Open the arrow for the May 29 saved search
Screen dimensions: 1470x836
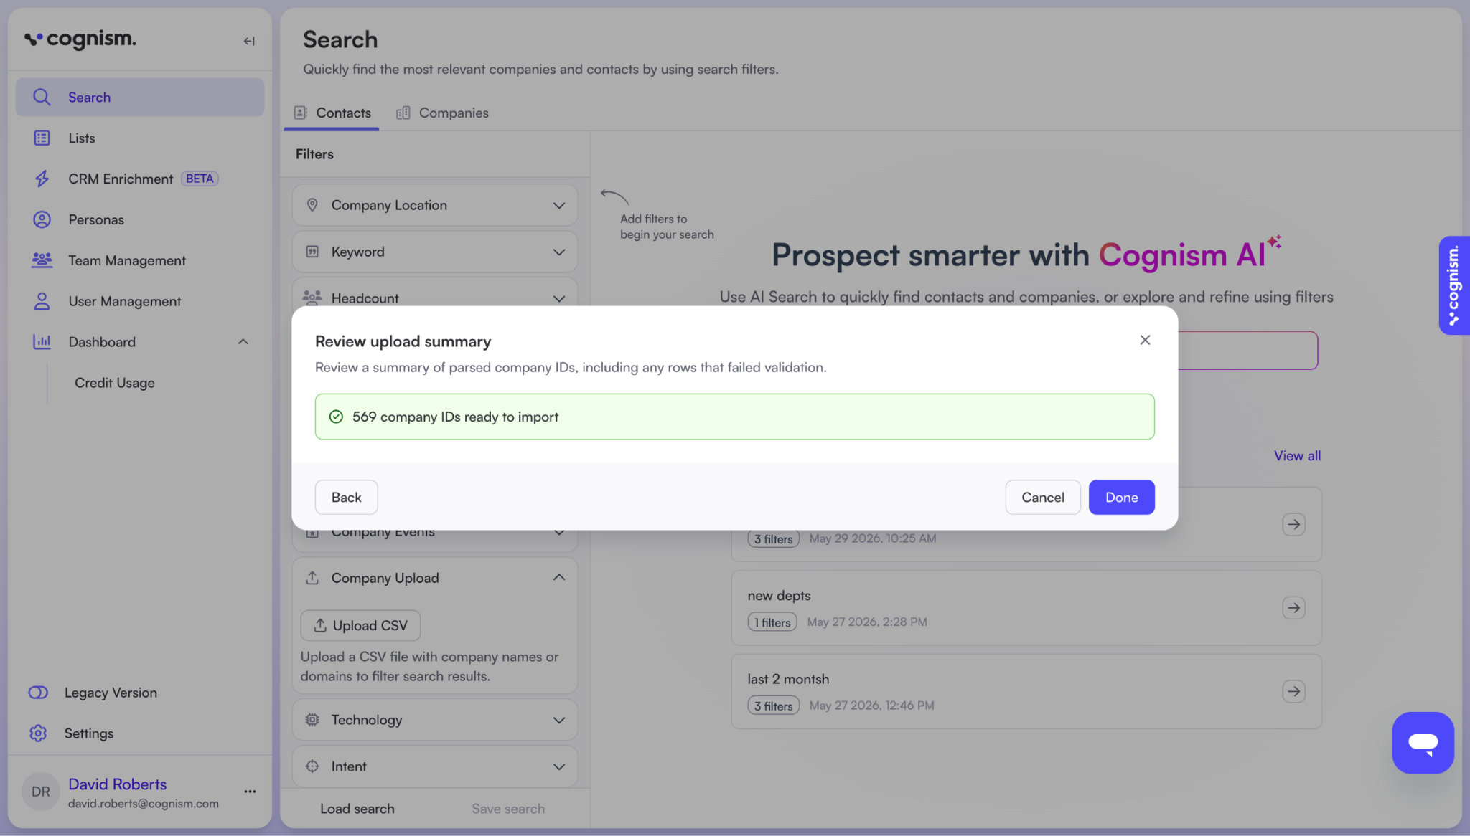click(1293, 524)
